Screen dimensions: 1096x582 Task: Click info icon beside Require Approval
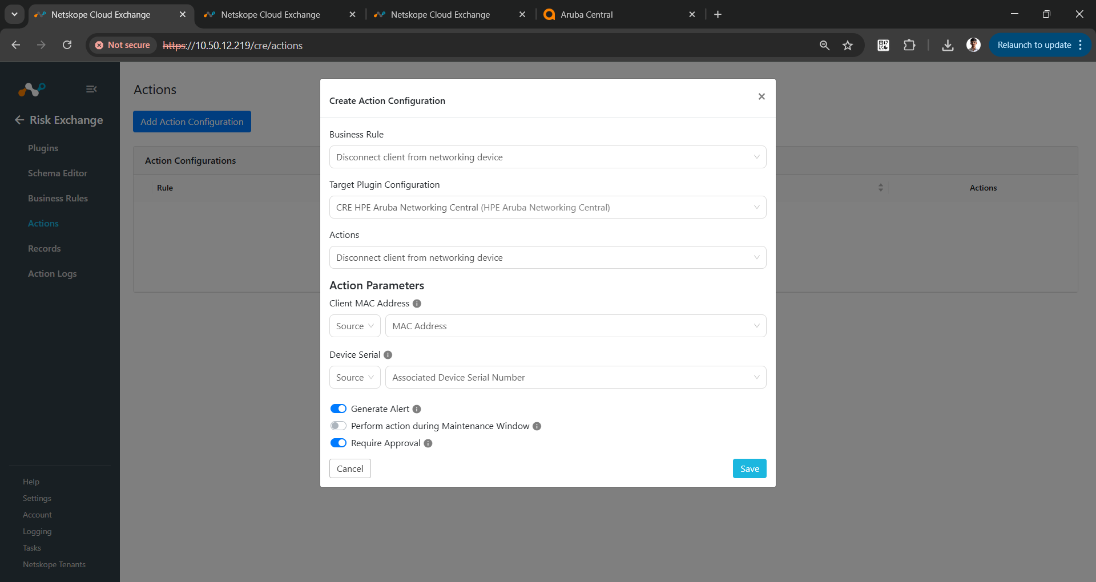pyautogui.click(x=428, y=443)
